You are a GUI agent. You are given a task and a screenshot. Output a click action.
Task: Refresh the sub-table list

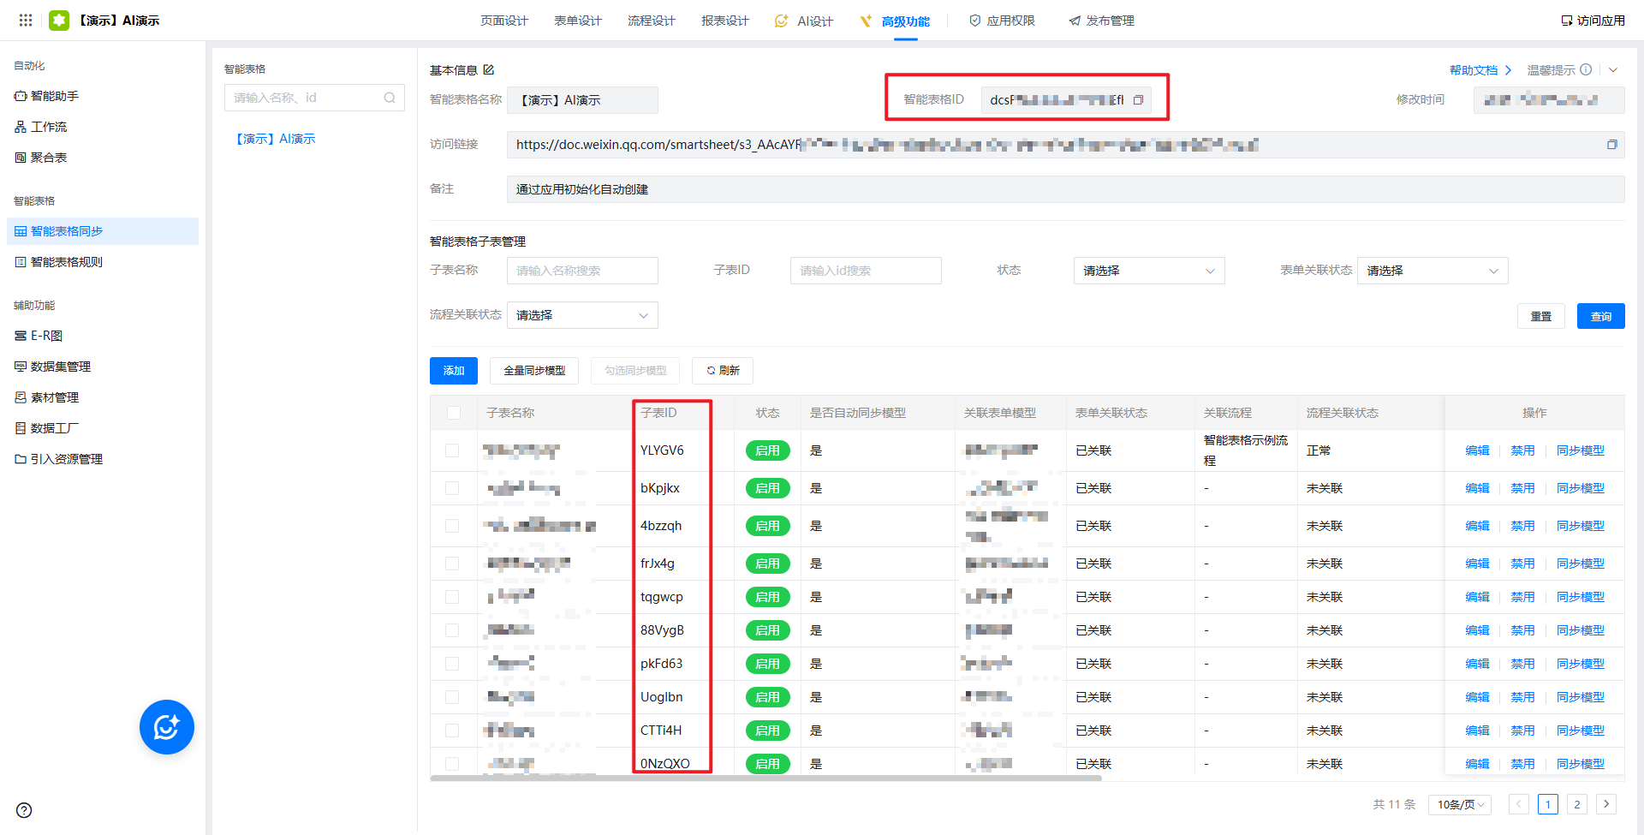coord(723,371)
